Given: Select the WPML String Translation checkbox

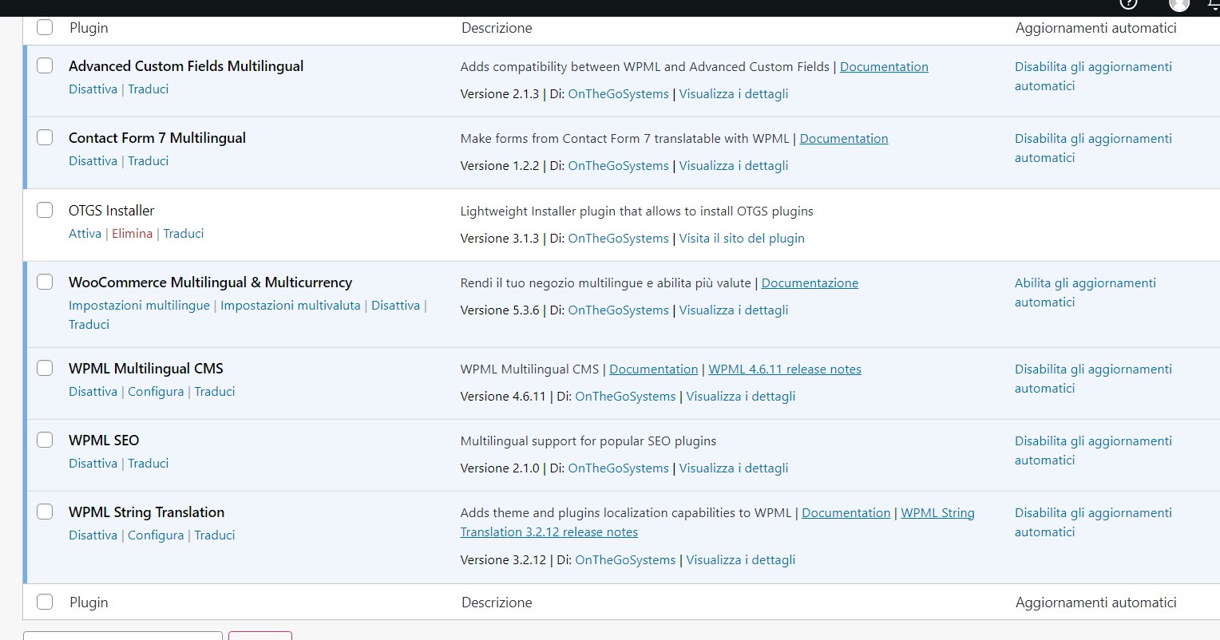Looking at the screenshot, I should tap(45, 512).
